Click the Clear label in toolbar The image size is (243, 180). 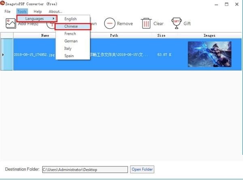[x=158, y=24]
